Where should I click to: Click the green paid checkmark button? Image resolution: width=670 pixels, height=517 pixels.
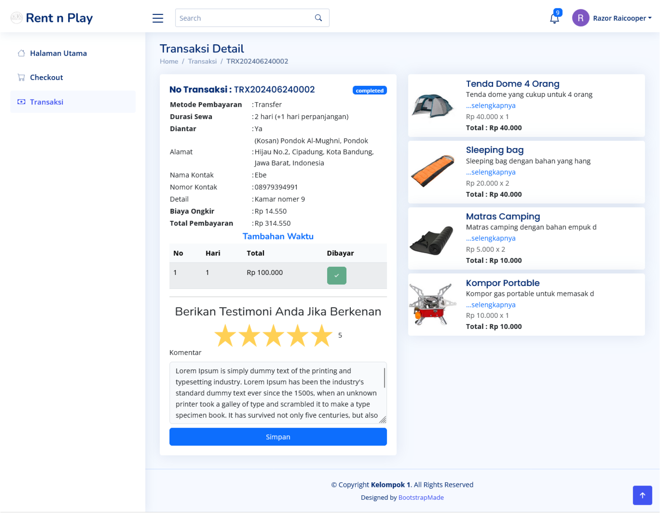[x=336, y=276]
